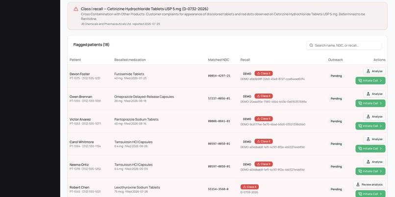Click the Actions column header
The width and height of the screenshot is (395, 197).
[379, 60]
